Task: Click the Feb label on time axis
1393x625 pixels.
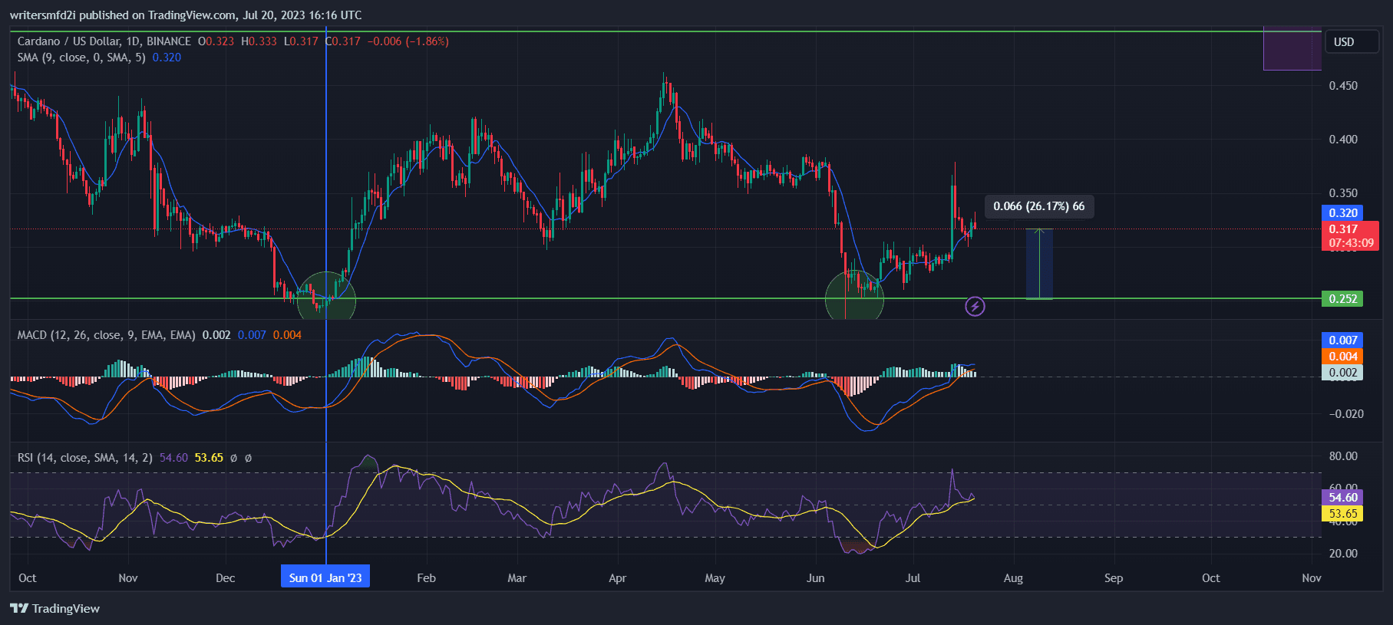Action: (x=426, y=578)
